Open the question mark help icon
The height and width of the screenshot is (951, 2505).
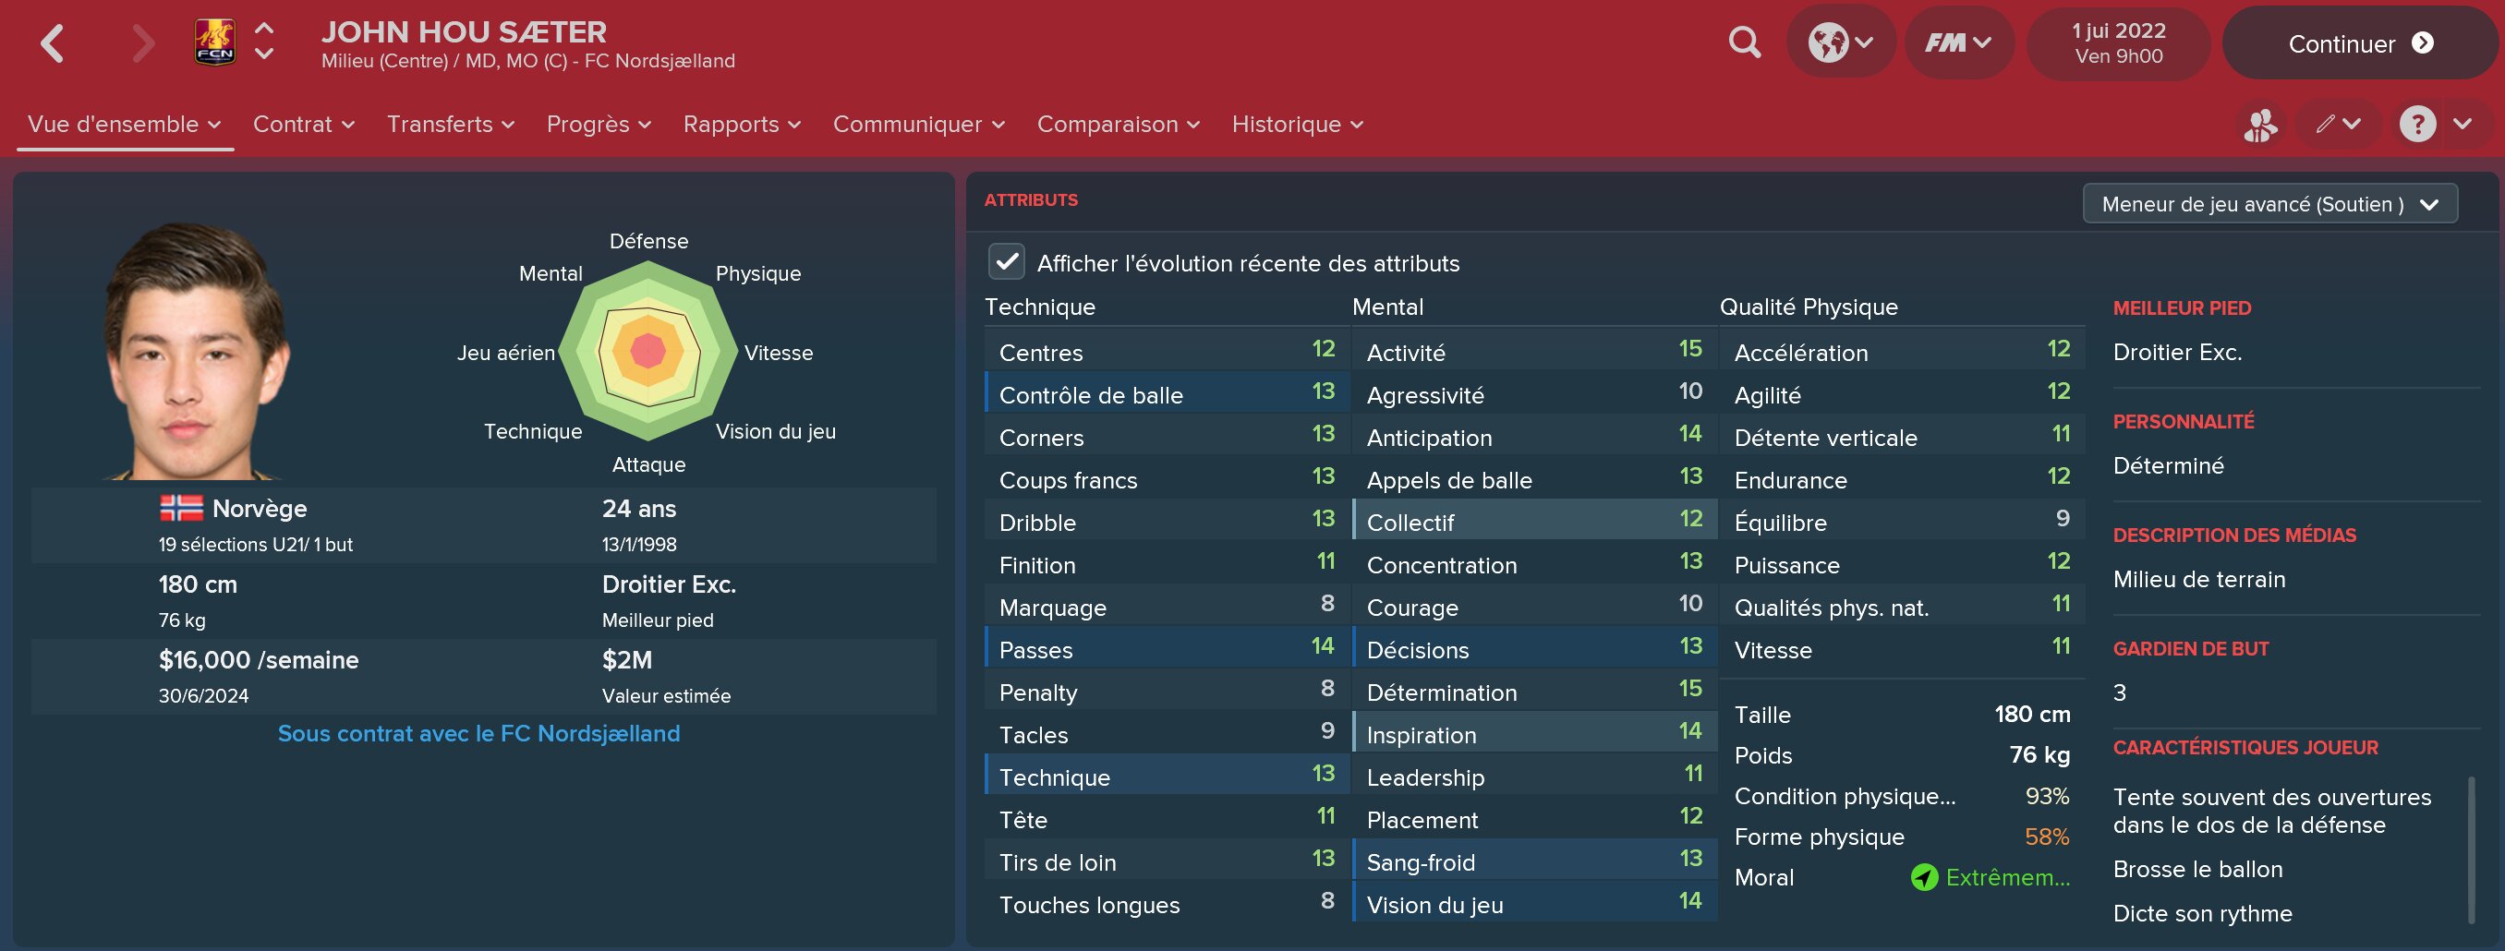[2416, 125]
